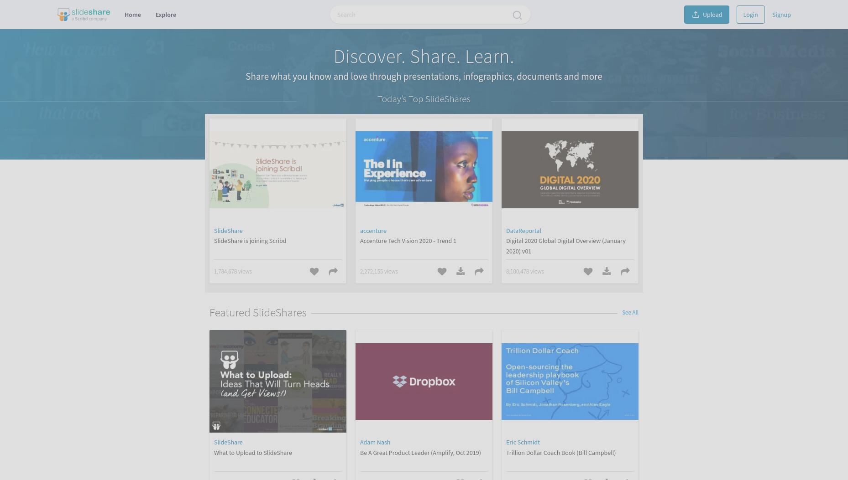This screenshot has height=480, width=848.
Task: Share the Digital 2020 Global Digital Overview
Action: coord(625,271)
